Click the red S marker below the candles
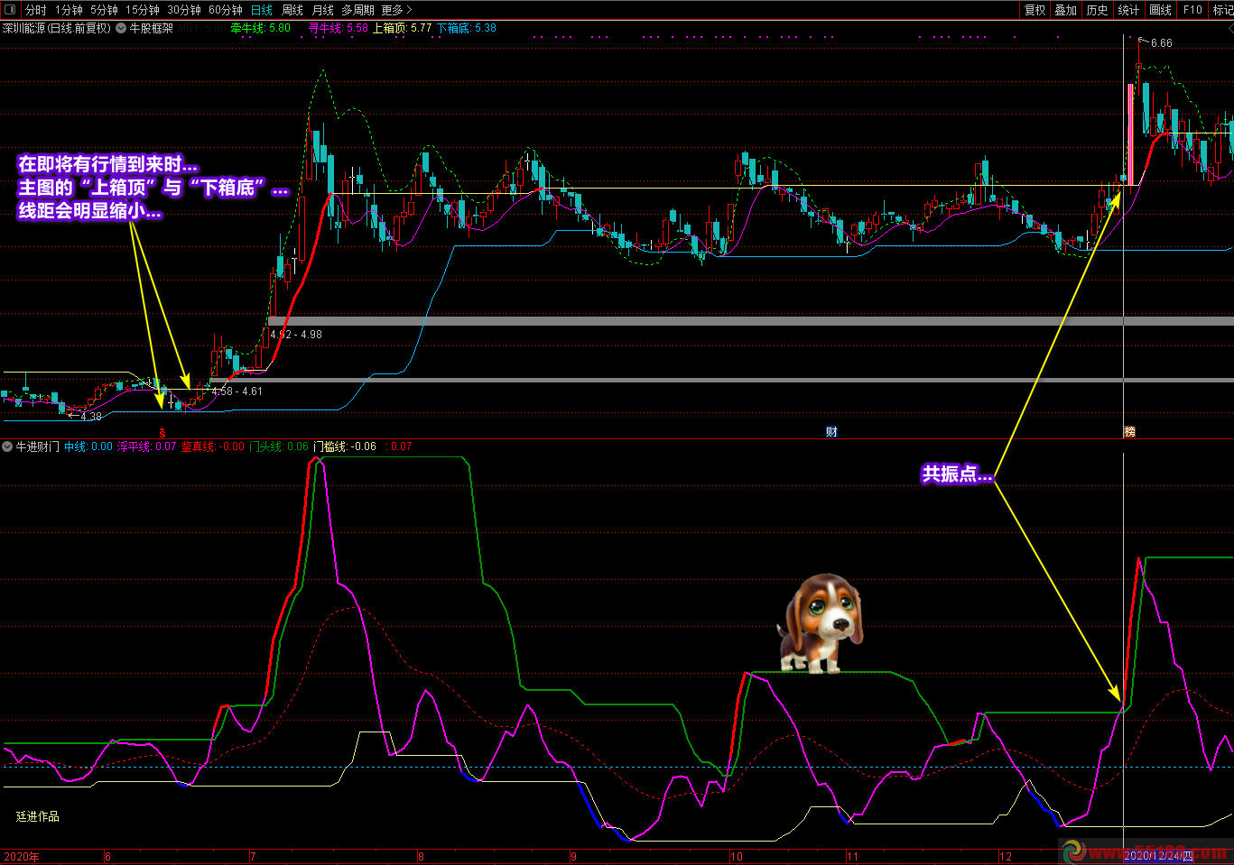This screenshot has width=1234, height=865. tap(162, 433)
